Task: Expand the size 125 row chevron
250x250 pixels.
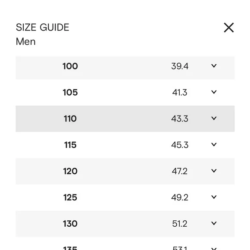Action: pyautogui.click(x=214, y=197)
